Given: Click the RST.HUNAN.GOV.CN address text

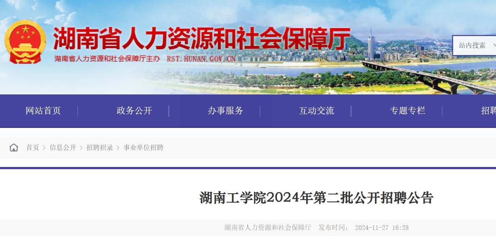Looking at the screenshot, I should click(x=201, y=59).
